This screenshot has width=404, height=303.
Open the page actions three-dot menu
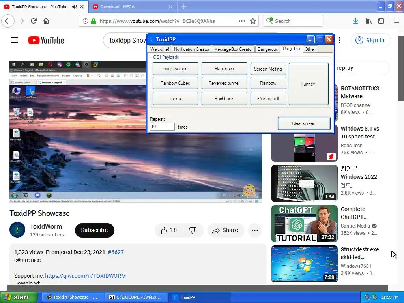pos(242,21)
